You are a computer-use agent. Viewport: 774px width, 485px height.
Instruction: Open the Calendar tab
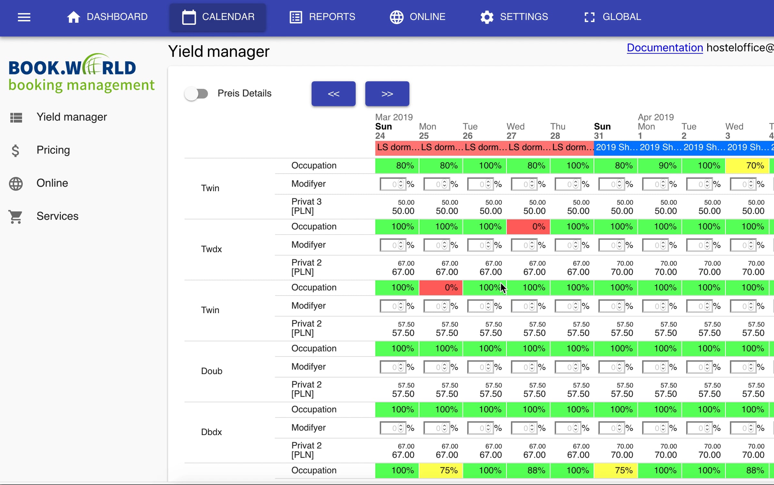(218, 17)
